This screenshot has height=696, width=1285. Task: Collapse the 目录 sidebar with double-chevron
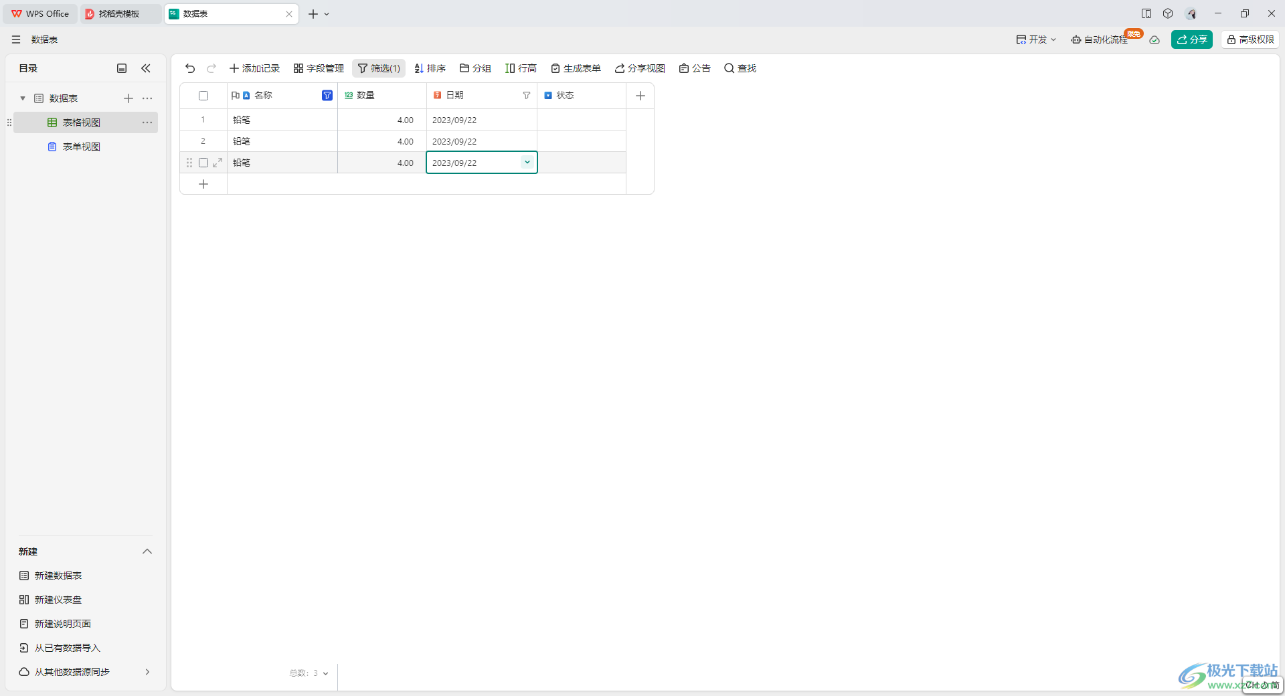[x=146, y=68]
